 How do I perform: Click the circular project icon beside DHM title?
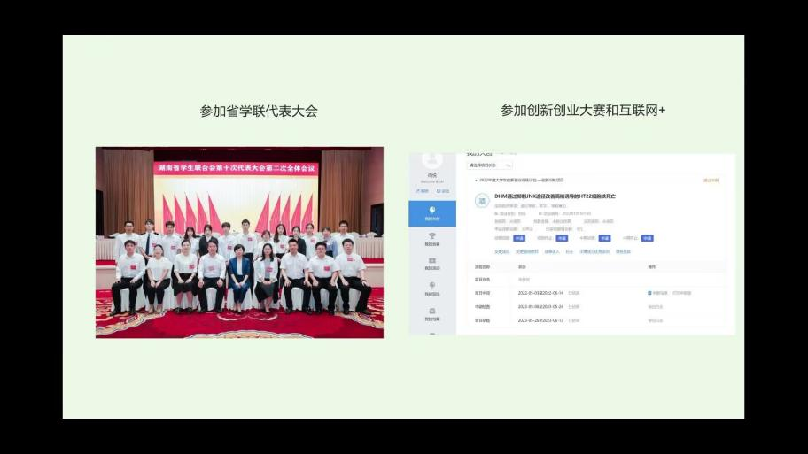coord(483,201)
